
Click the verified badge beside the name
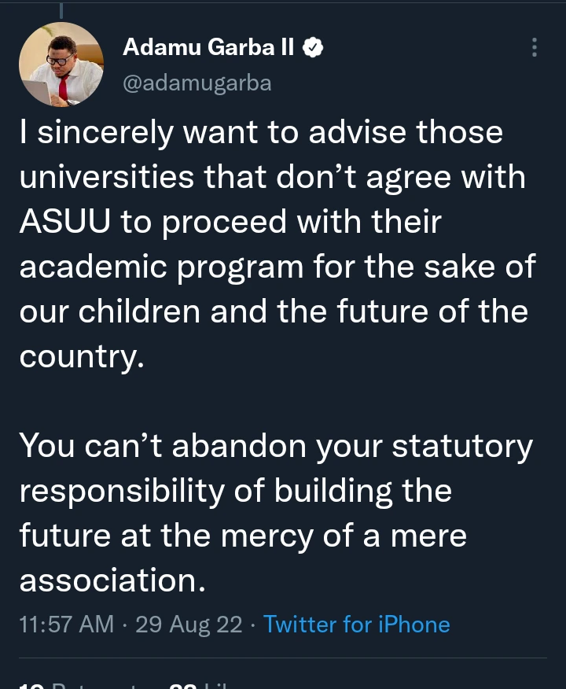coord(314,49)
